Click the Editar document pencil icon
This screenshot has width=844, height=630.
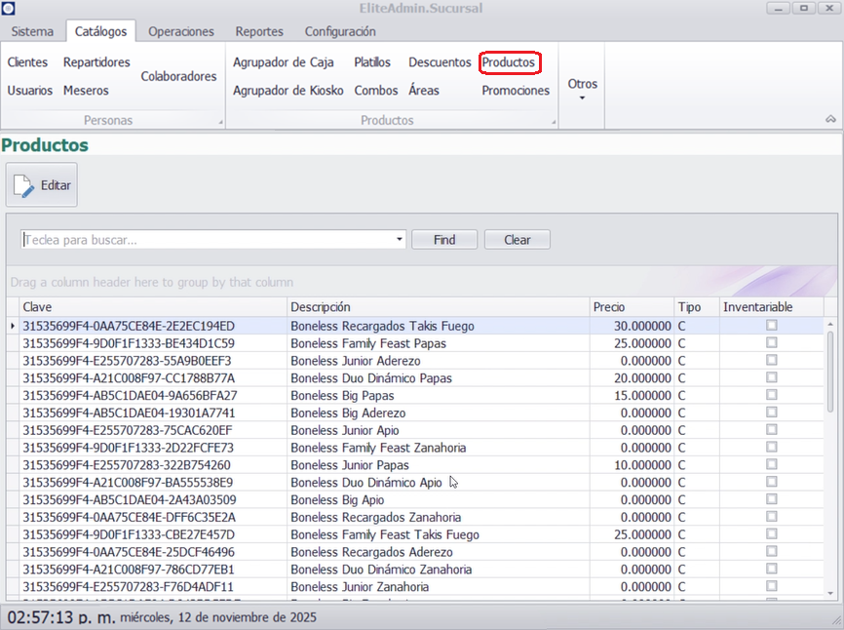(24, 185)
